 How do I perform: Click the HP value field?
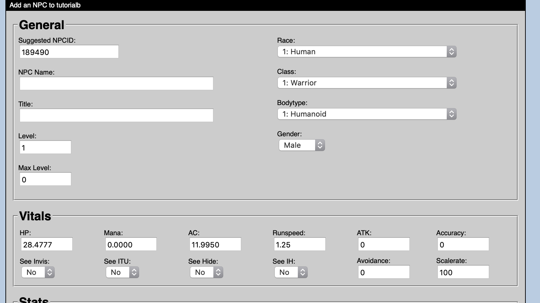click(x=47, y=244)
